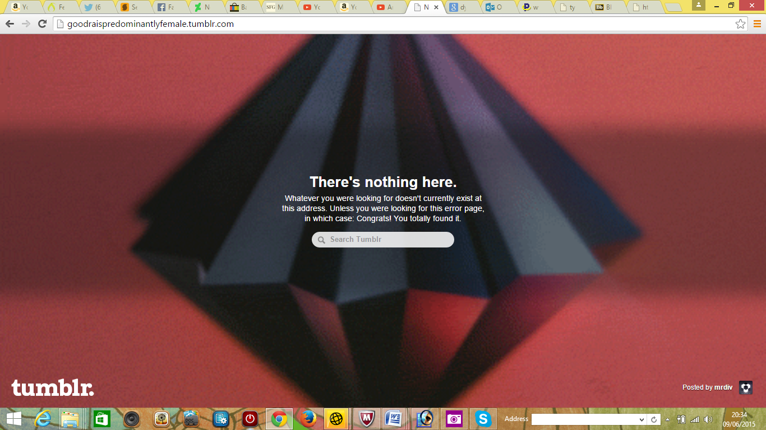
Task: Click the red power button icon
Action: (x=250, y=419)
